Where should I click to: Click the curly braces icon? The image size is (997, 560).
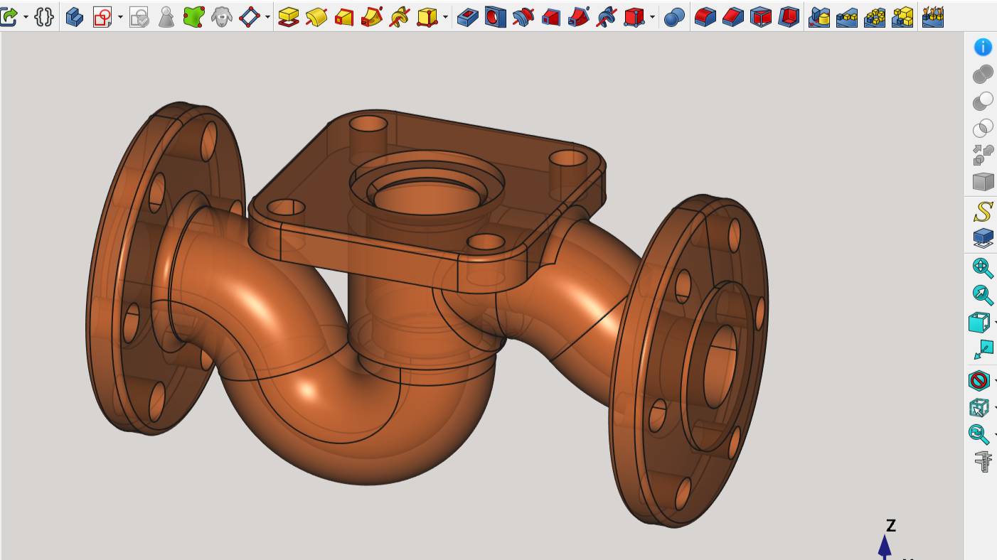point(44,16)
